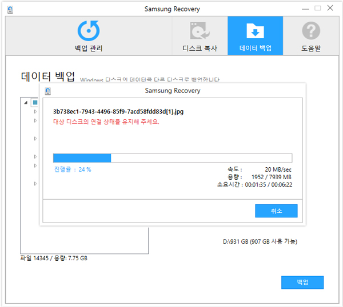Select the 데이터 백업 data backup tab
The image size is (343, 307).
(256, 35)
